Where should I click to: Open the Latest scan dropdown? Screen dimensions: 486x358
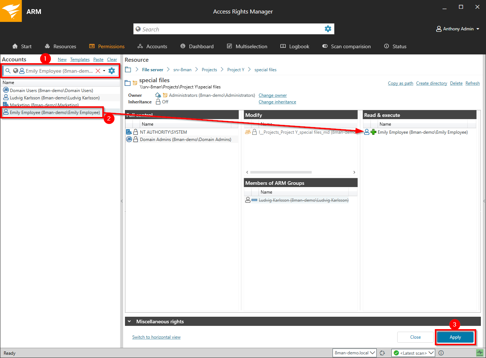click(413, 353)
